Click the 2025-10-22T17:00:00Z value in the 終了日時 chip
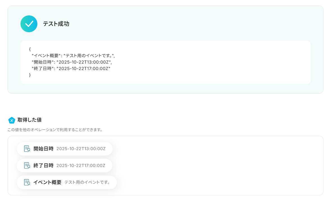Screen dimensions: 332x202 [81, 166]
